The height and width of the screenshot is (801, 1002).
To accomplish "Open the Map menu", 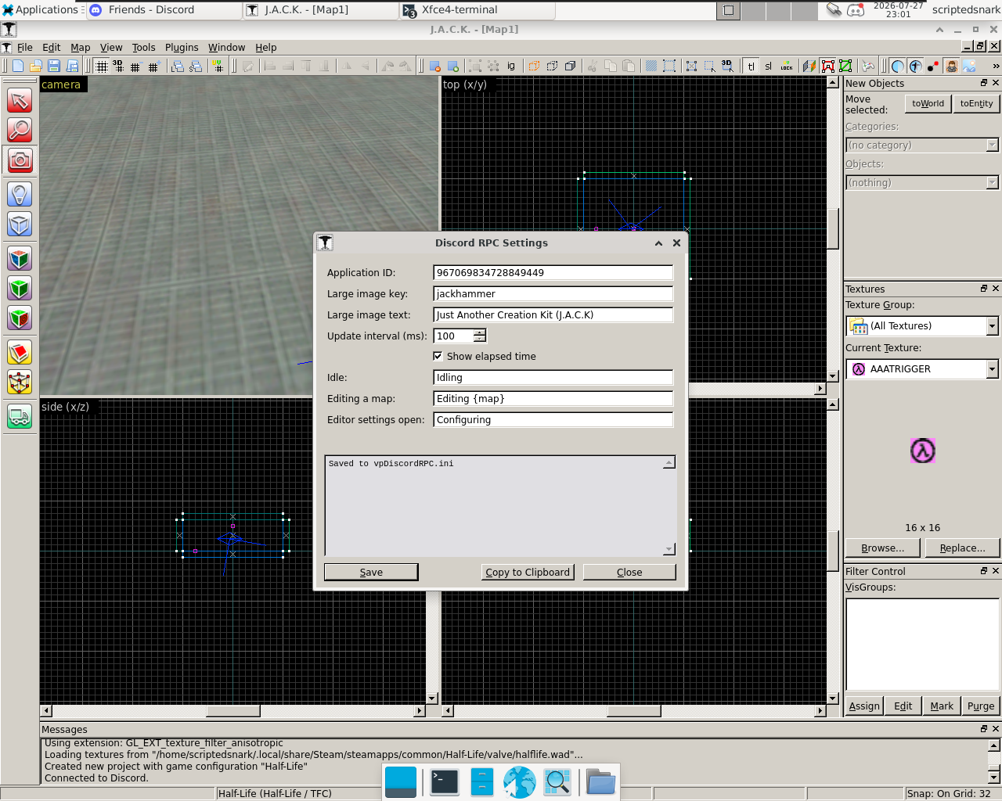I will click(x=81, y=48).
